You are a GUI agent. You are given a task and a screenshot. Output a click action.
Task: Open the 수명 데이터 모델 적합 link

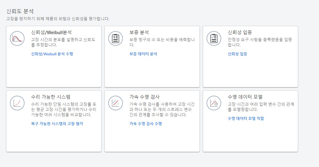[246, 118]
